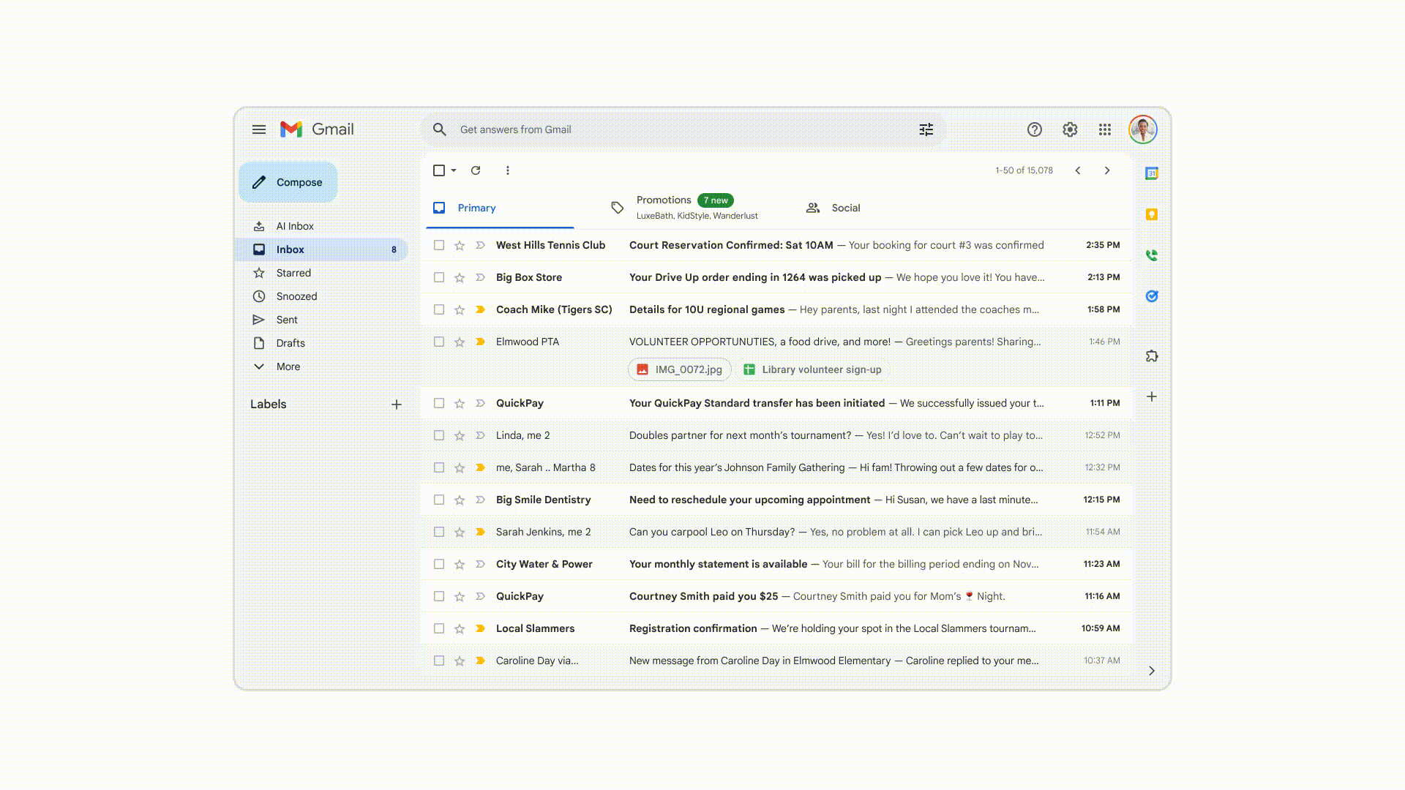
Task: Open search options with the filter icon
Action: click(x=926, y=129)
